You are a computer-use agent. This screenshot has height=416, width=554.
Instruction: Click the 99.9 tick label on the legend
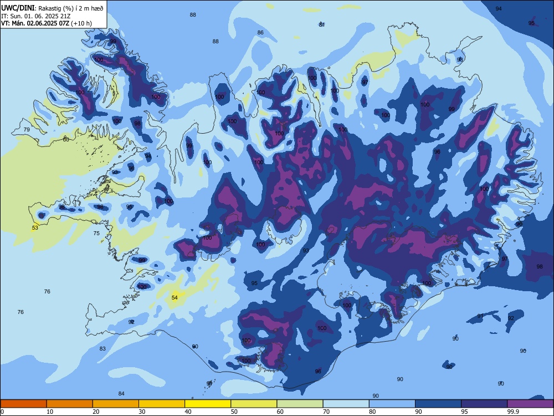(x=512, y=412)
